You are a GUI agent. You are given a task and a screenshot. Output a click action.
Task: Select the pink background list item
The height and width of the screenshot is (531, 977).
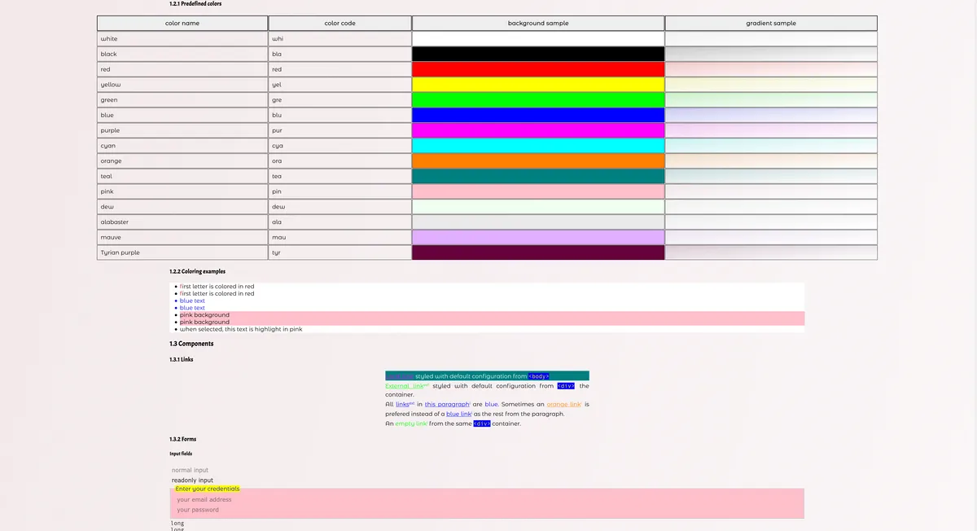pyautogui.click(x=204, y=315)
